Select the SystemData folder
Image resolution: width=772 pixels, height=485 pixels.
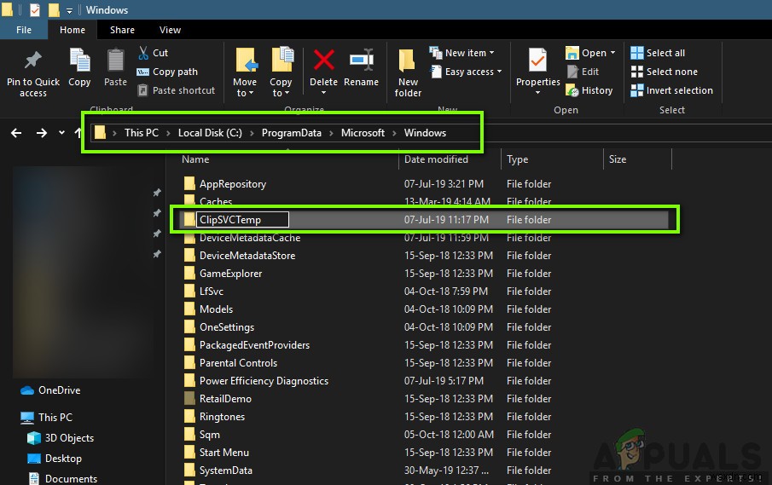[225, 471]
